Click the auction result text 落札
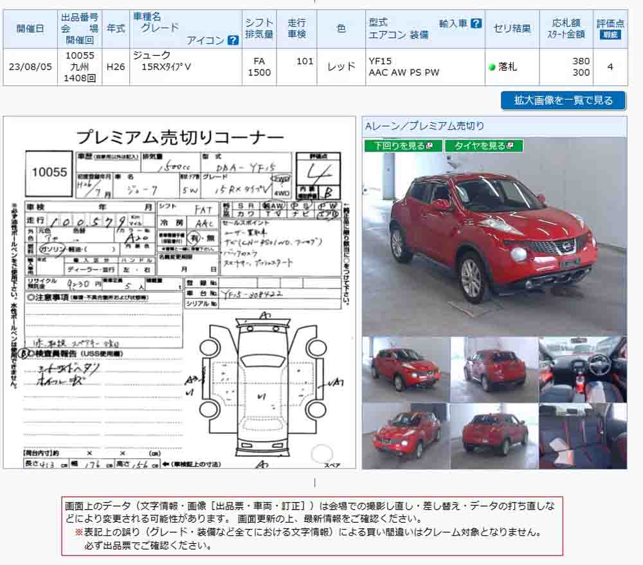 (x=508, y=67)
